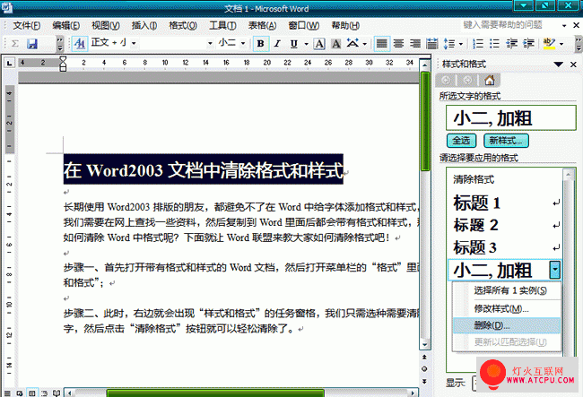The height and width of the screenshot is (397, 583).
Task: Open the style name dropdown
Action: [x=134, y=43]
